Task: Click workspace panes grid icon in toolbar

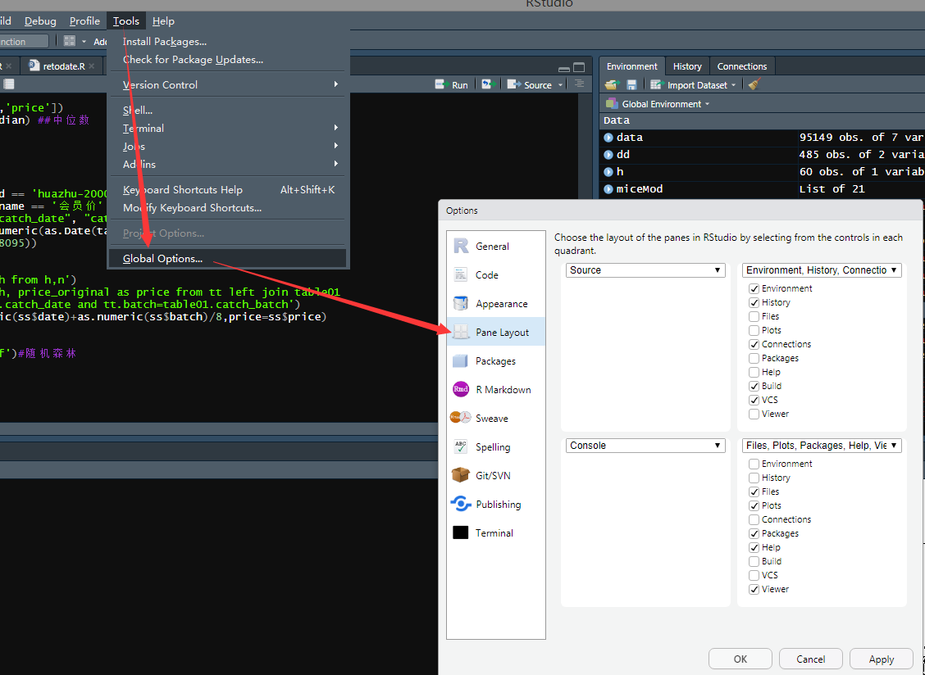Action: click(70, 41)
